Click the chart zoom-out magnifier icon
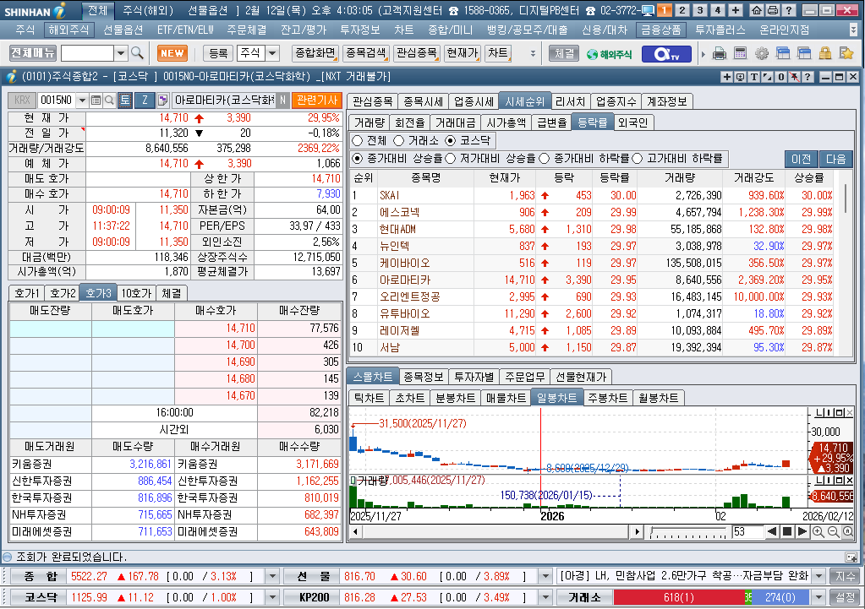865x609 pixels. [x=834, y=532]
